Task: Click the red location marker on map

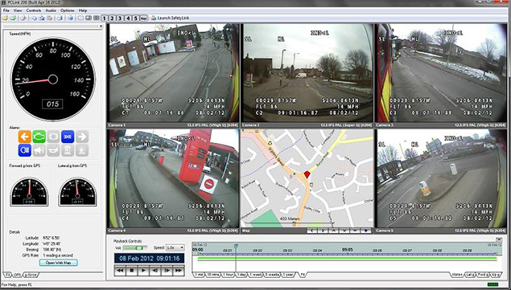Action: [307, 175]
